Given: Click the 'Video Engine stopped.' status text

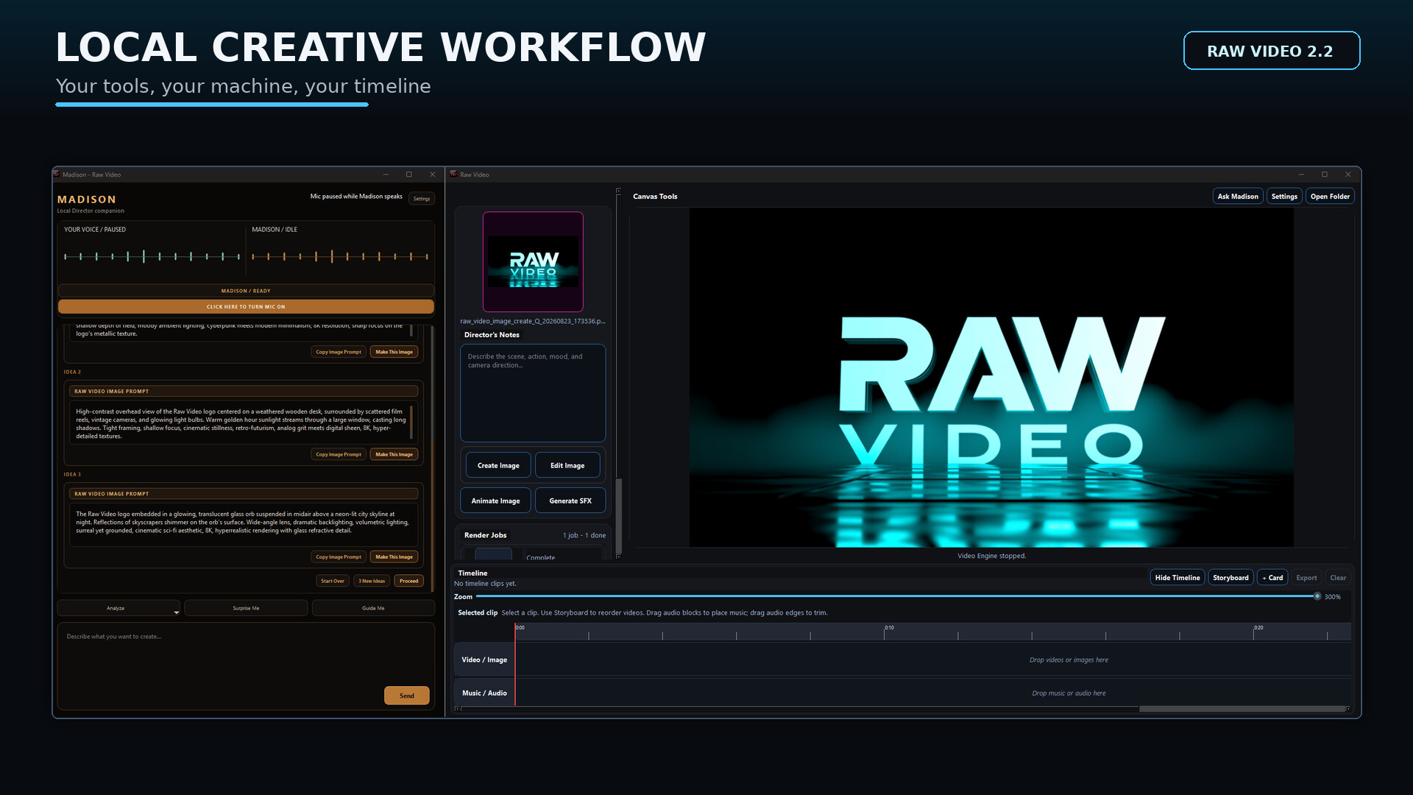Looking at the screenshot, I should click(x=991, y=556).
